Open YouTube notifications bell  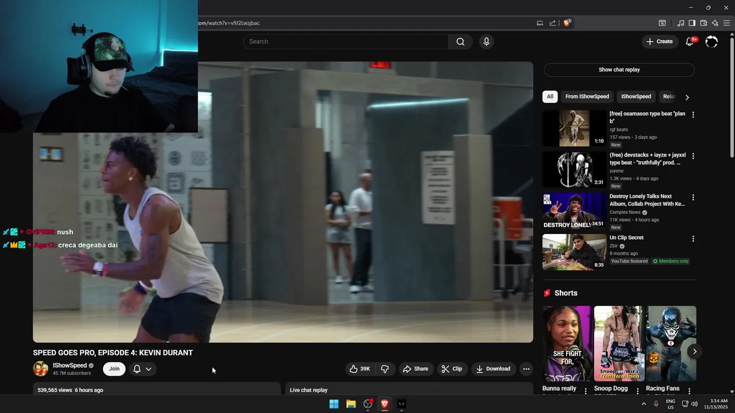[x=690, y=41]
